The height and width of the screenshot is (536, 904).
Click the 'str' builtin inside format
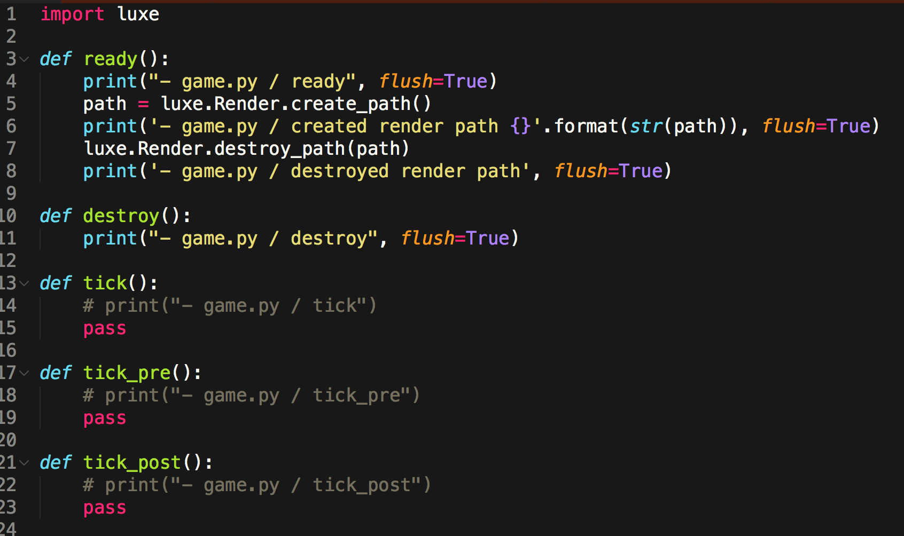(x=646, y=126)
